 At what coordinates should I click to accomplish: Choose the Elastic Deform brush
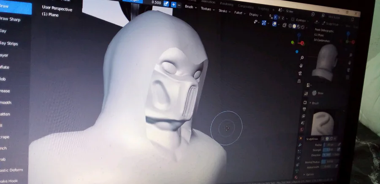(x=12, y=170)
